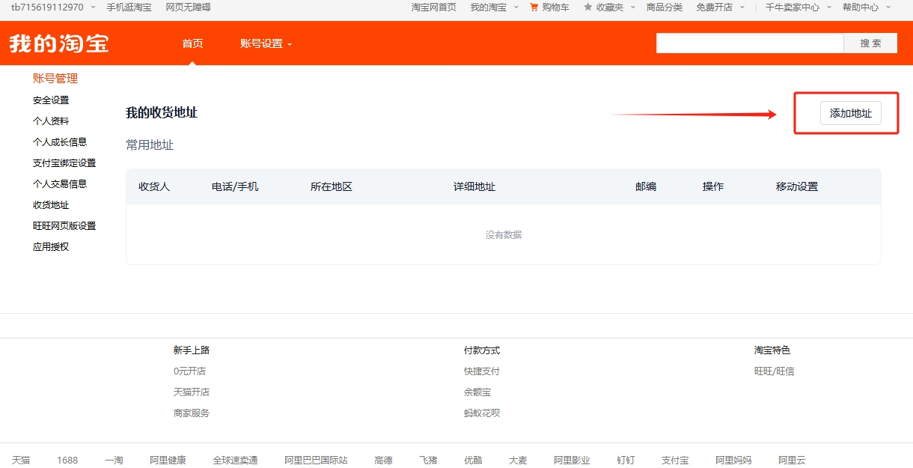Open the 天猫开店 footer link
The image size is (913, 468).
[x=192, y=392]
